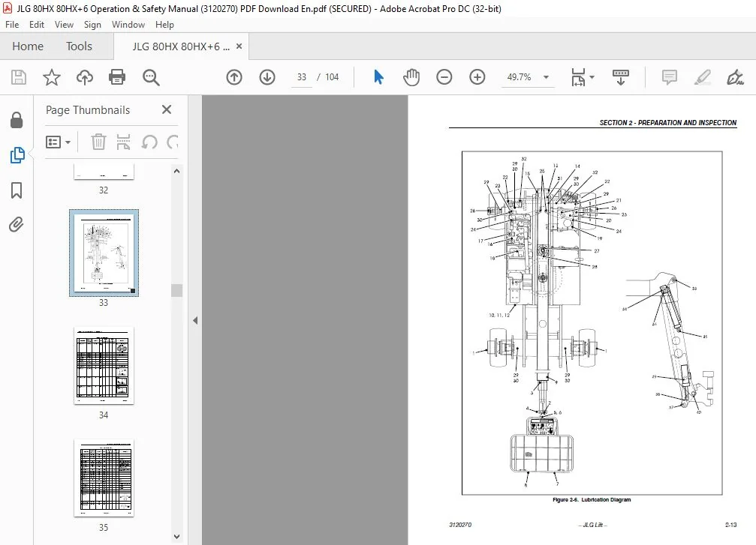Screen dimensions: 756x545
Task: Click the thumbnail panel scrollbar handle
Action: click(177, 290)
